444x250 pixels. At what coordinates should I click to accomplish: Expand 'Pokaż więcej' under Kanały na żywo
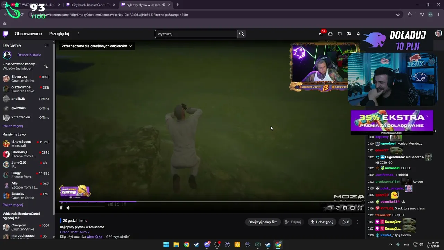click(x=13, y=205)
